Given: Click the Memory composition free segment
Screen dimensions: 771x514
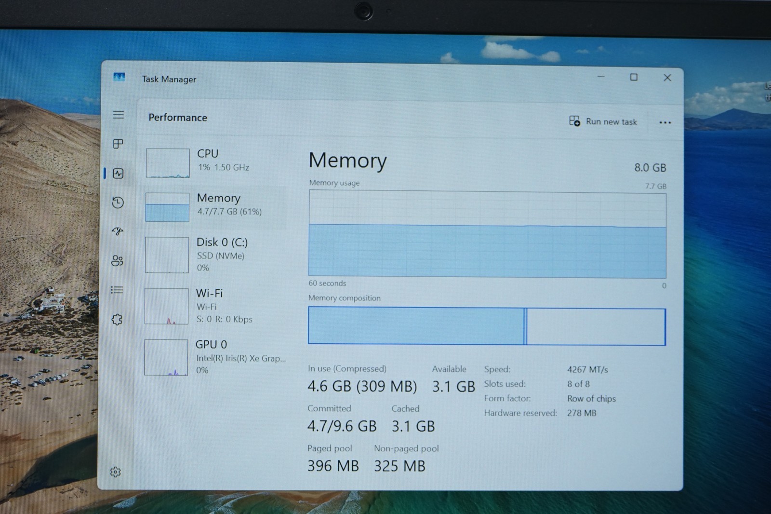Looking at the screenshot, I should (596, 327).
